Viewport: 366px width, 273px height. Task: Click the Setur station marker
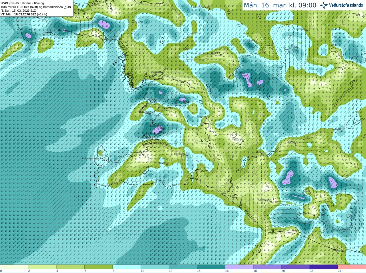tap(343, 69)
